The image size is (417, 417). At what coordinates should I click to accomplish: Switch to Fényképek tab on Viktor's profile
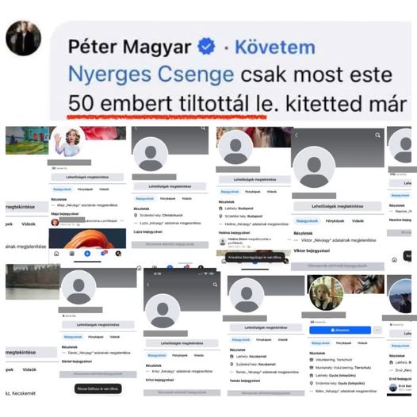click(x=335, y=221)
